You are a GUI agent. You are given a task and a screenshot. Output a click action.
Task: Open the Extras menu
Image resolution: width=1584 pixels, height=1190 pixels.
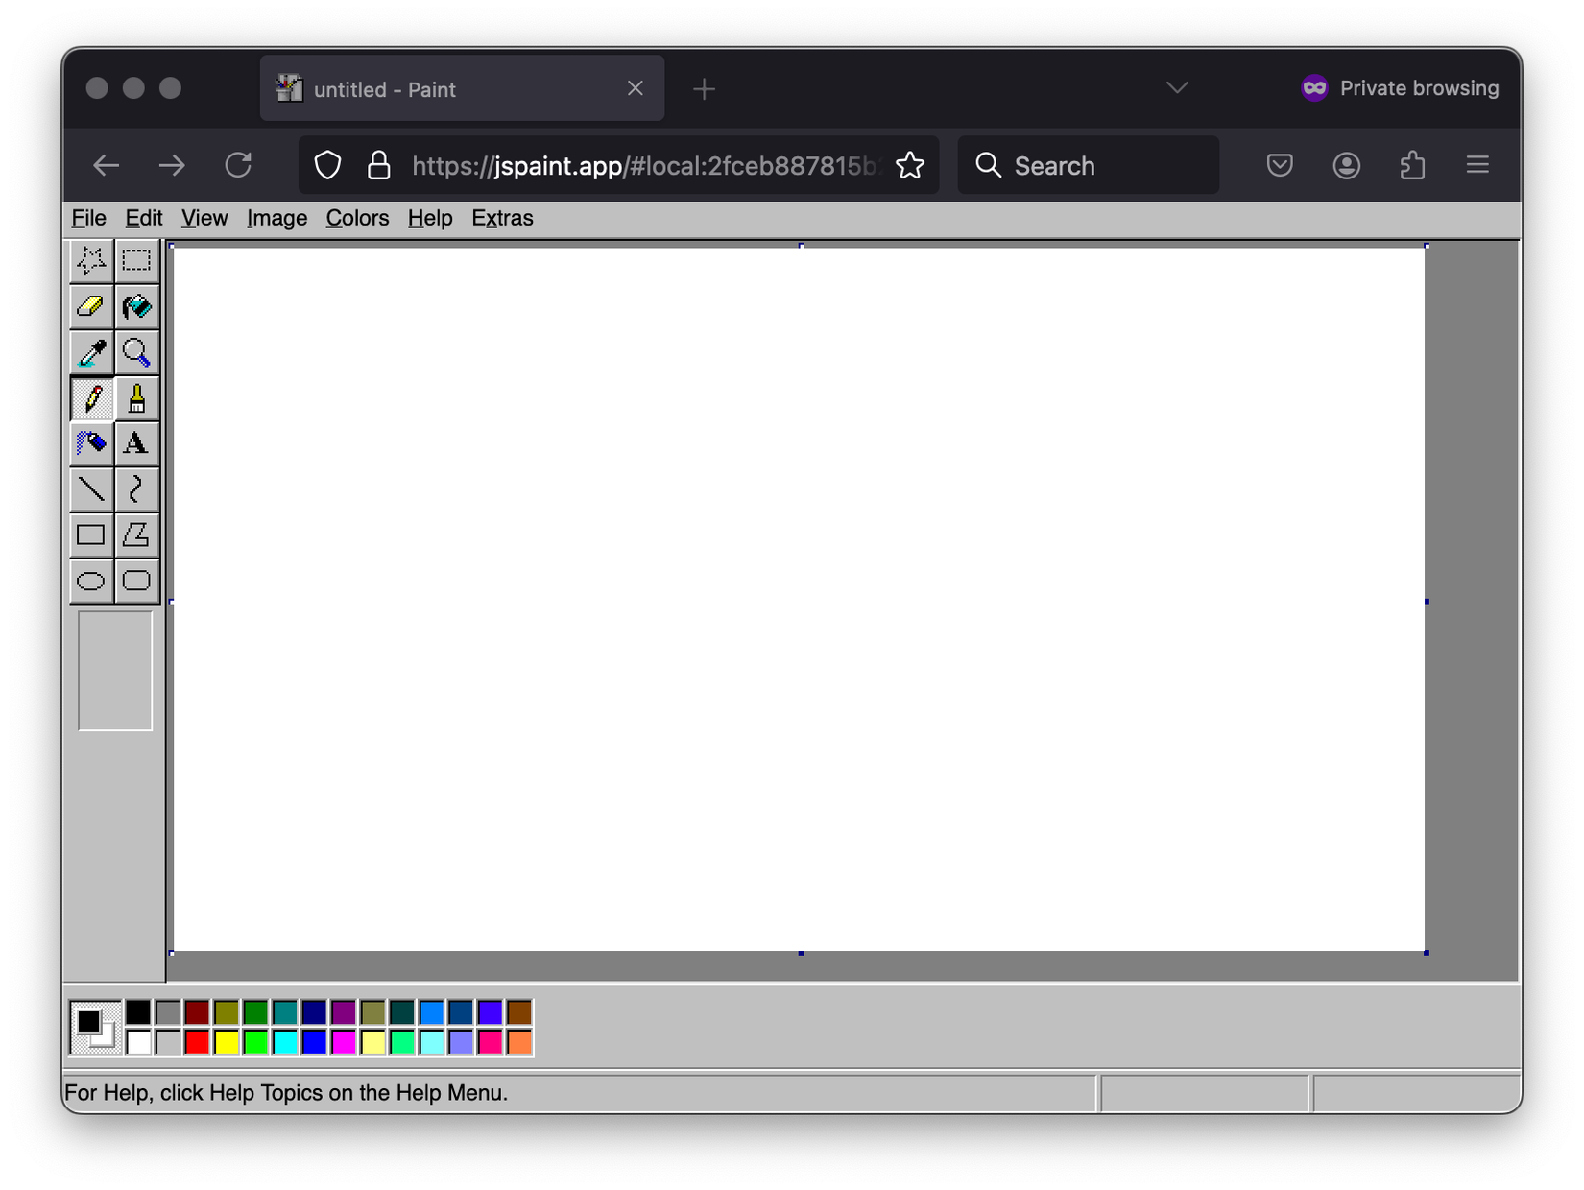502,218
